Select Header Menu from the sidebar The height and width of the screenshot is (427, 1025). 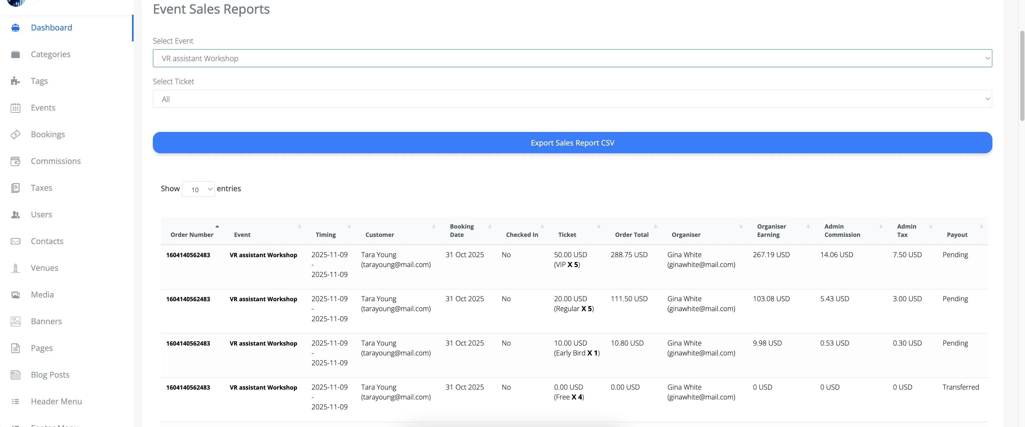[56, 401]
